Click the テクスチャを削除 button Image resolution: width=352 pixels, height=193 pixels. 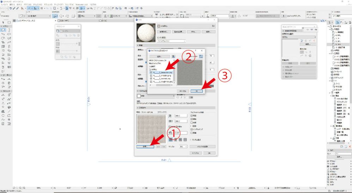coord(202,147)
